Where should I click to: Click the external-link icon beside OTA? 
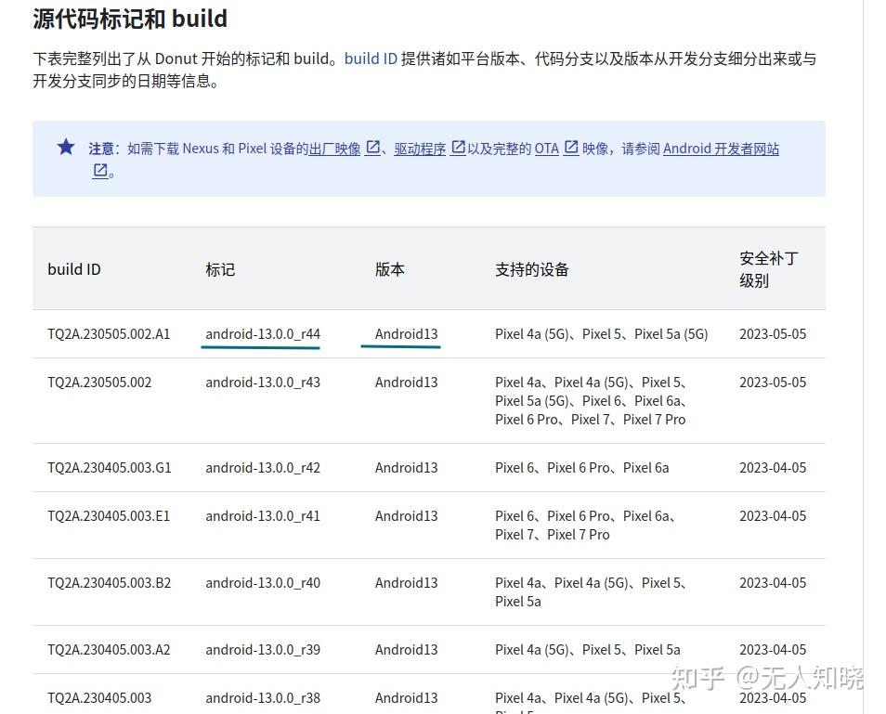tap(571, 147)
